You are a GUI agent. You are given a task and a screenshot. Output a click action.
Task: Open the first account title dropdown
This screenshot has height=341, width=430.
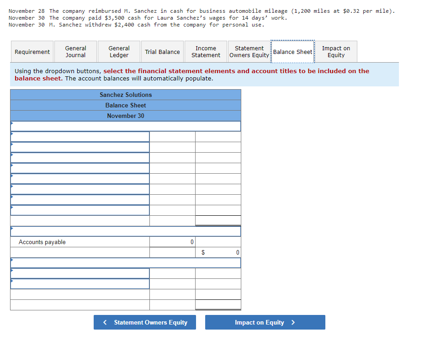point(80,137)
